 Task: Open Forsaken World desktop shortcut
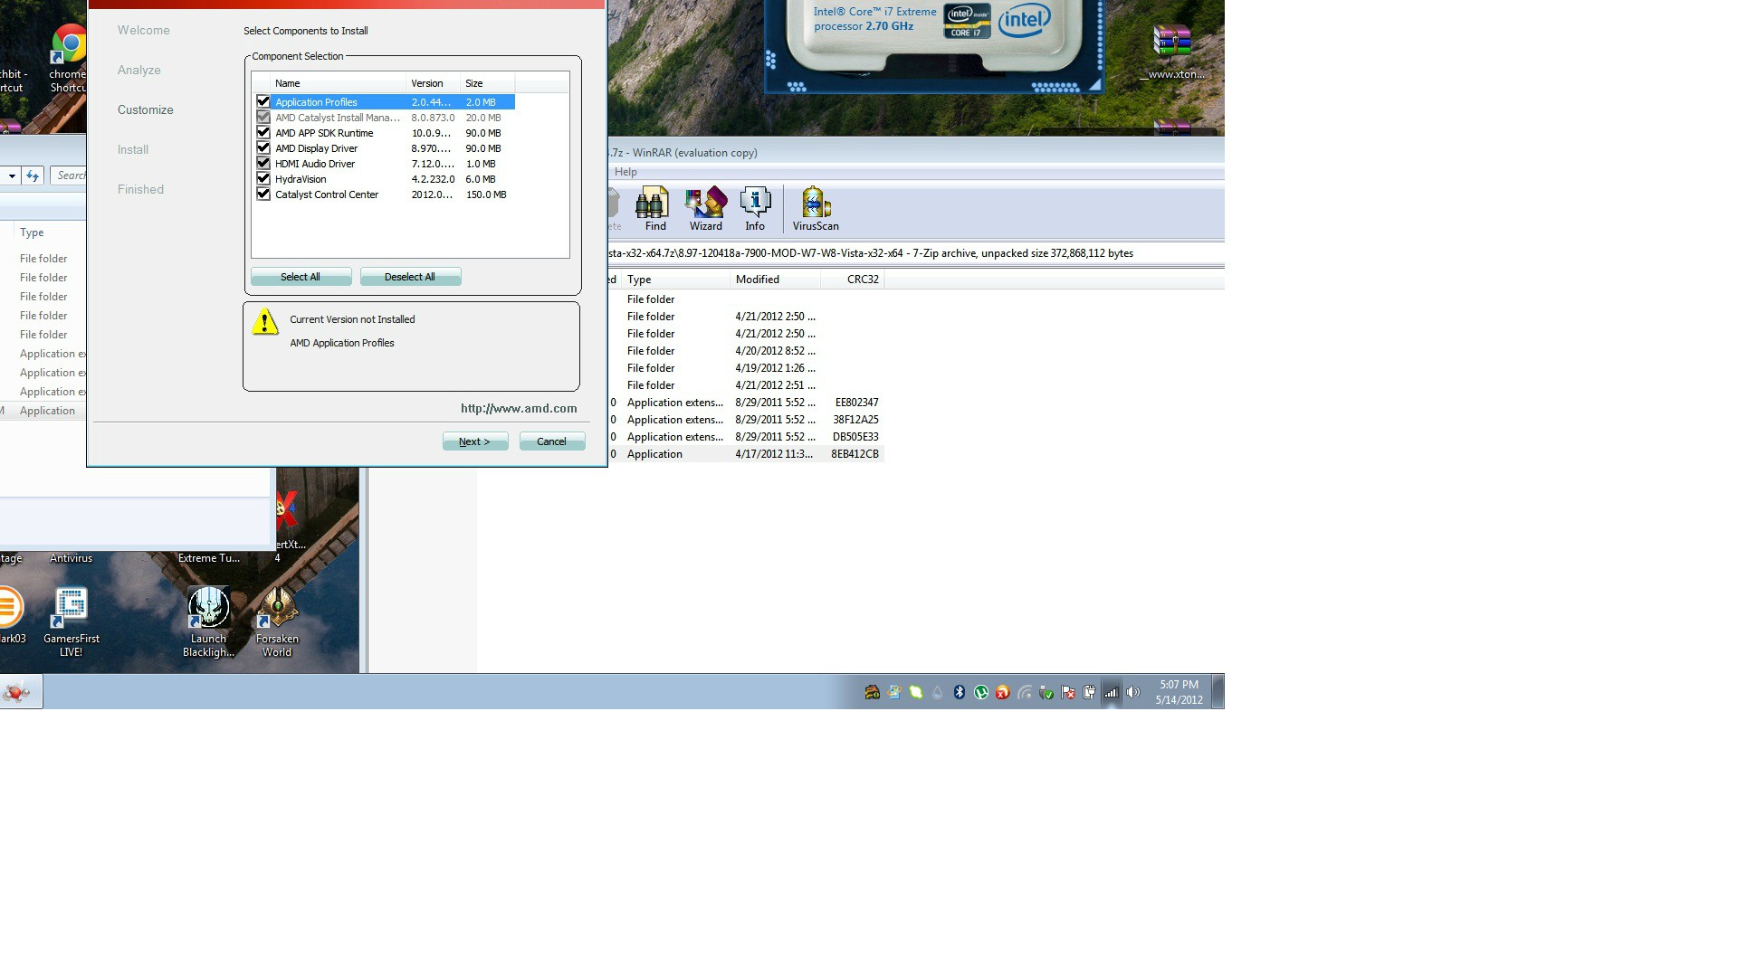(x=277, y=622)
